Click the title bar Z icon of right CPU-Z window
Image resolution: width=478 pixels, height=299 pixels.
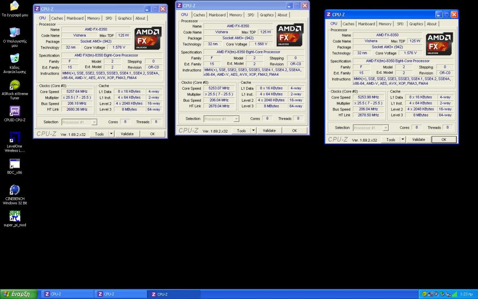click(329, 14)
